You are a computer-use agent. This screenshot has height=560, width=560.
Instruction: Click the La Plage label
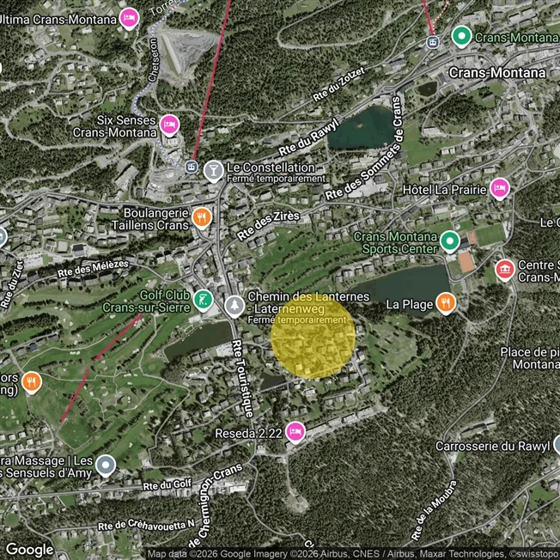click(x=410, y=305)
